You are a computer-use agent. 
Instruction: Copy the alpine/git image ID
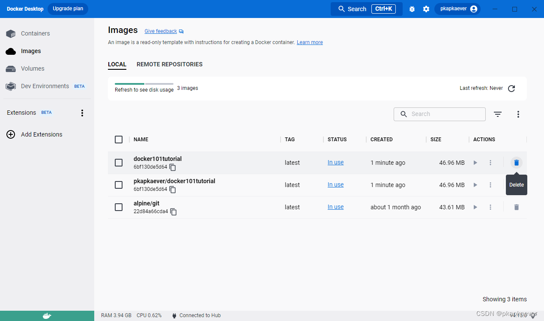pyautogui.click(x=173, y=211)
